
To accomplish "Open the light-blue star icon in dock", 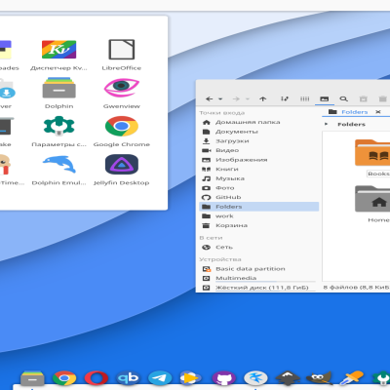I will (255, 378).
